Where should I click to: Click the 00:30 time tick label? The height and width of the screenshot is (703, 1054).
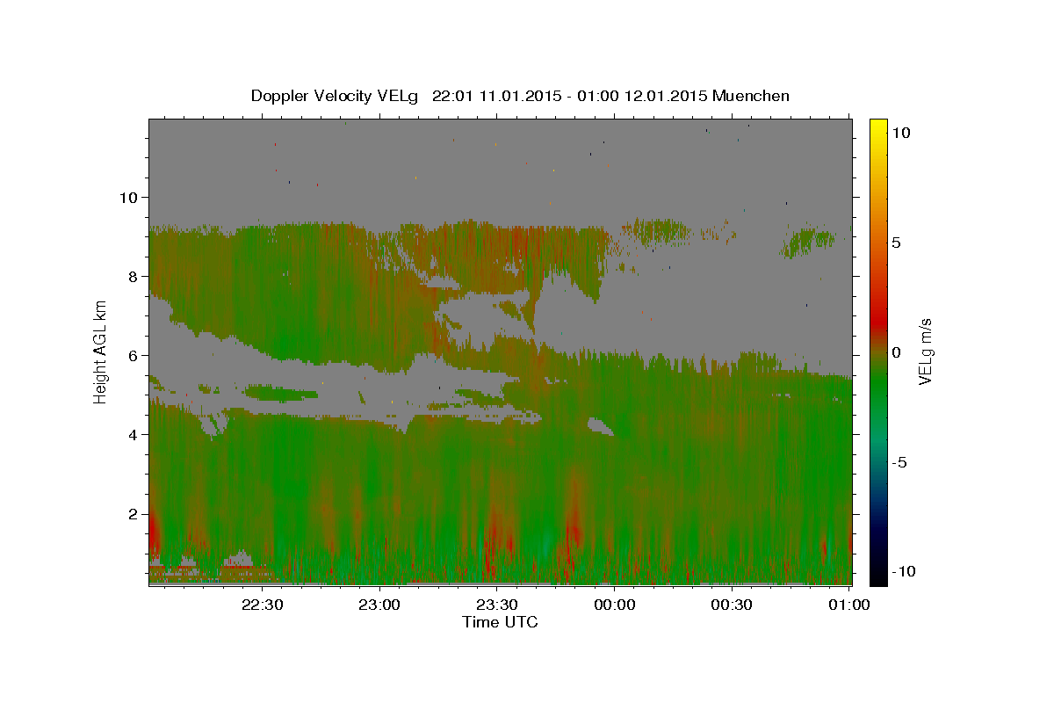(x=731, y=605)
